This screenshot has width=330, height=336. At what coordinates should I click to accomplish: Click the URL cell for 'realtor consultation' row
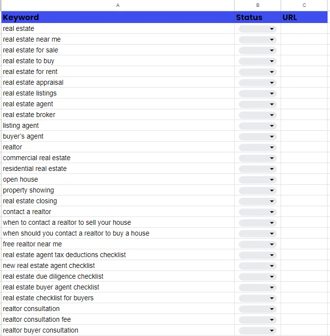pyautogui.click(x=304, y=309)
